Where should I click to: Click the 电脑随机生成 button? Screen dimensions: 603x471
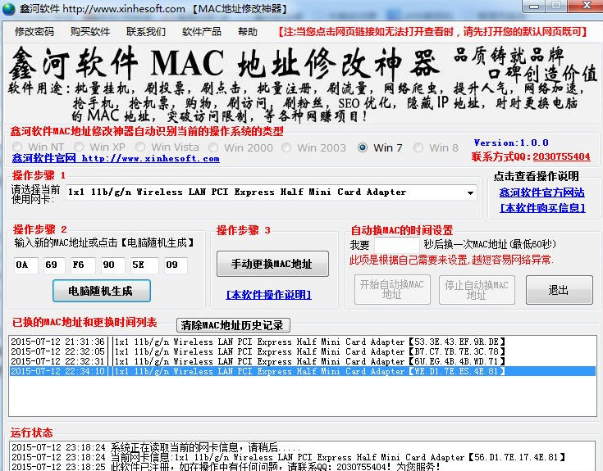(102, 291)
